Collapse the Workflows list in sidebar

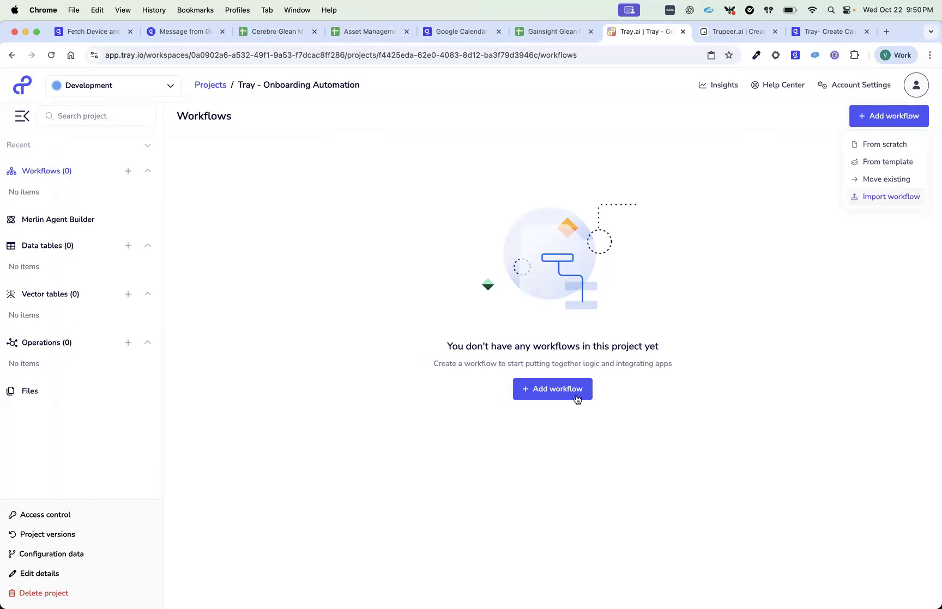point(147,170)
